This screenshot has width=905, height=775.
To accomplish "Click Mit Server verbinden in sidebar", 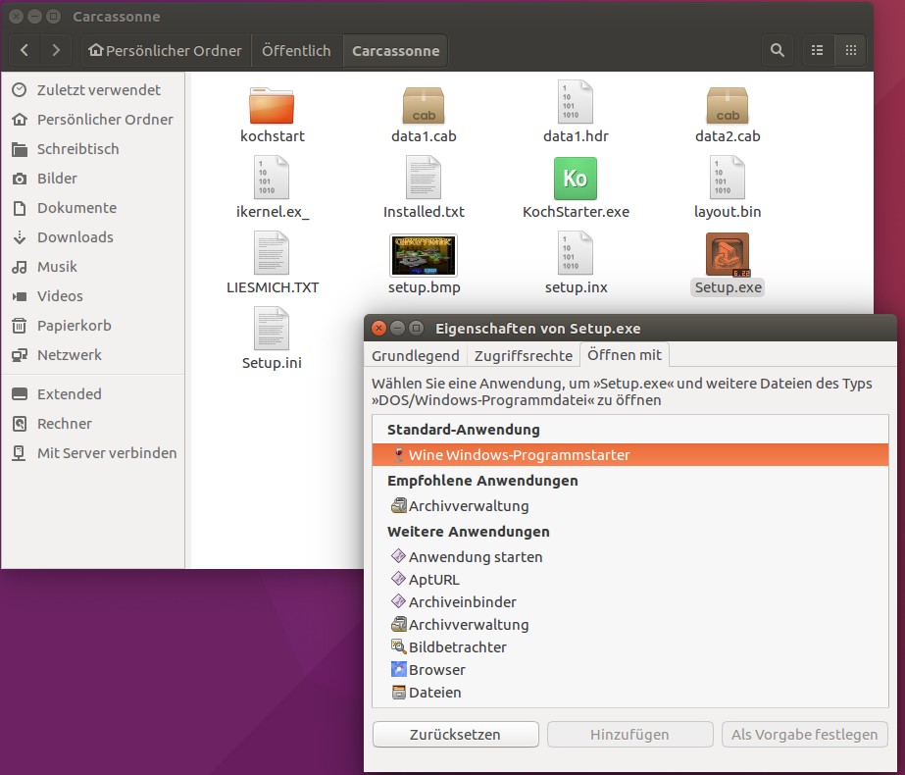I will click(x=93, y=453).
